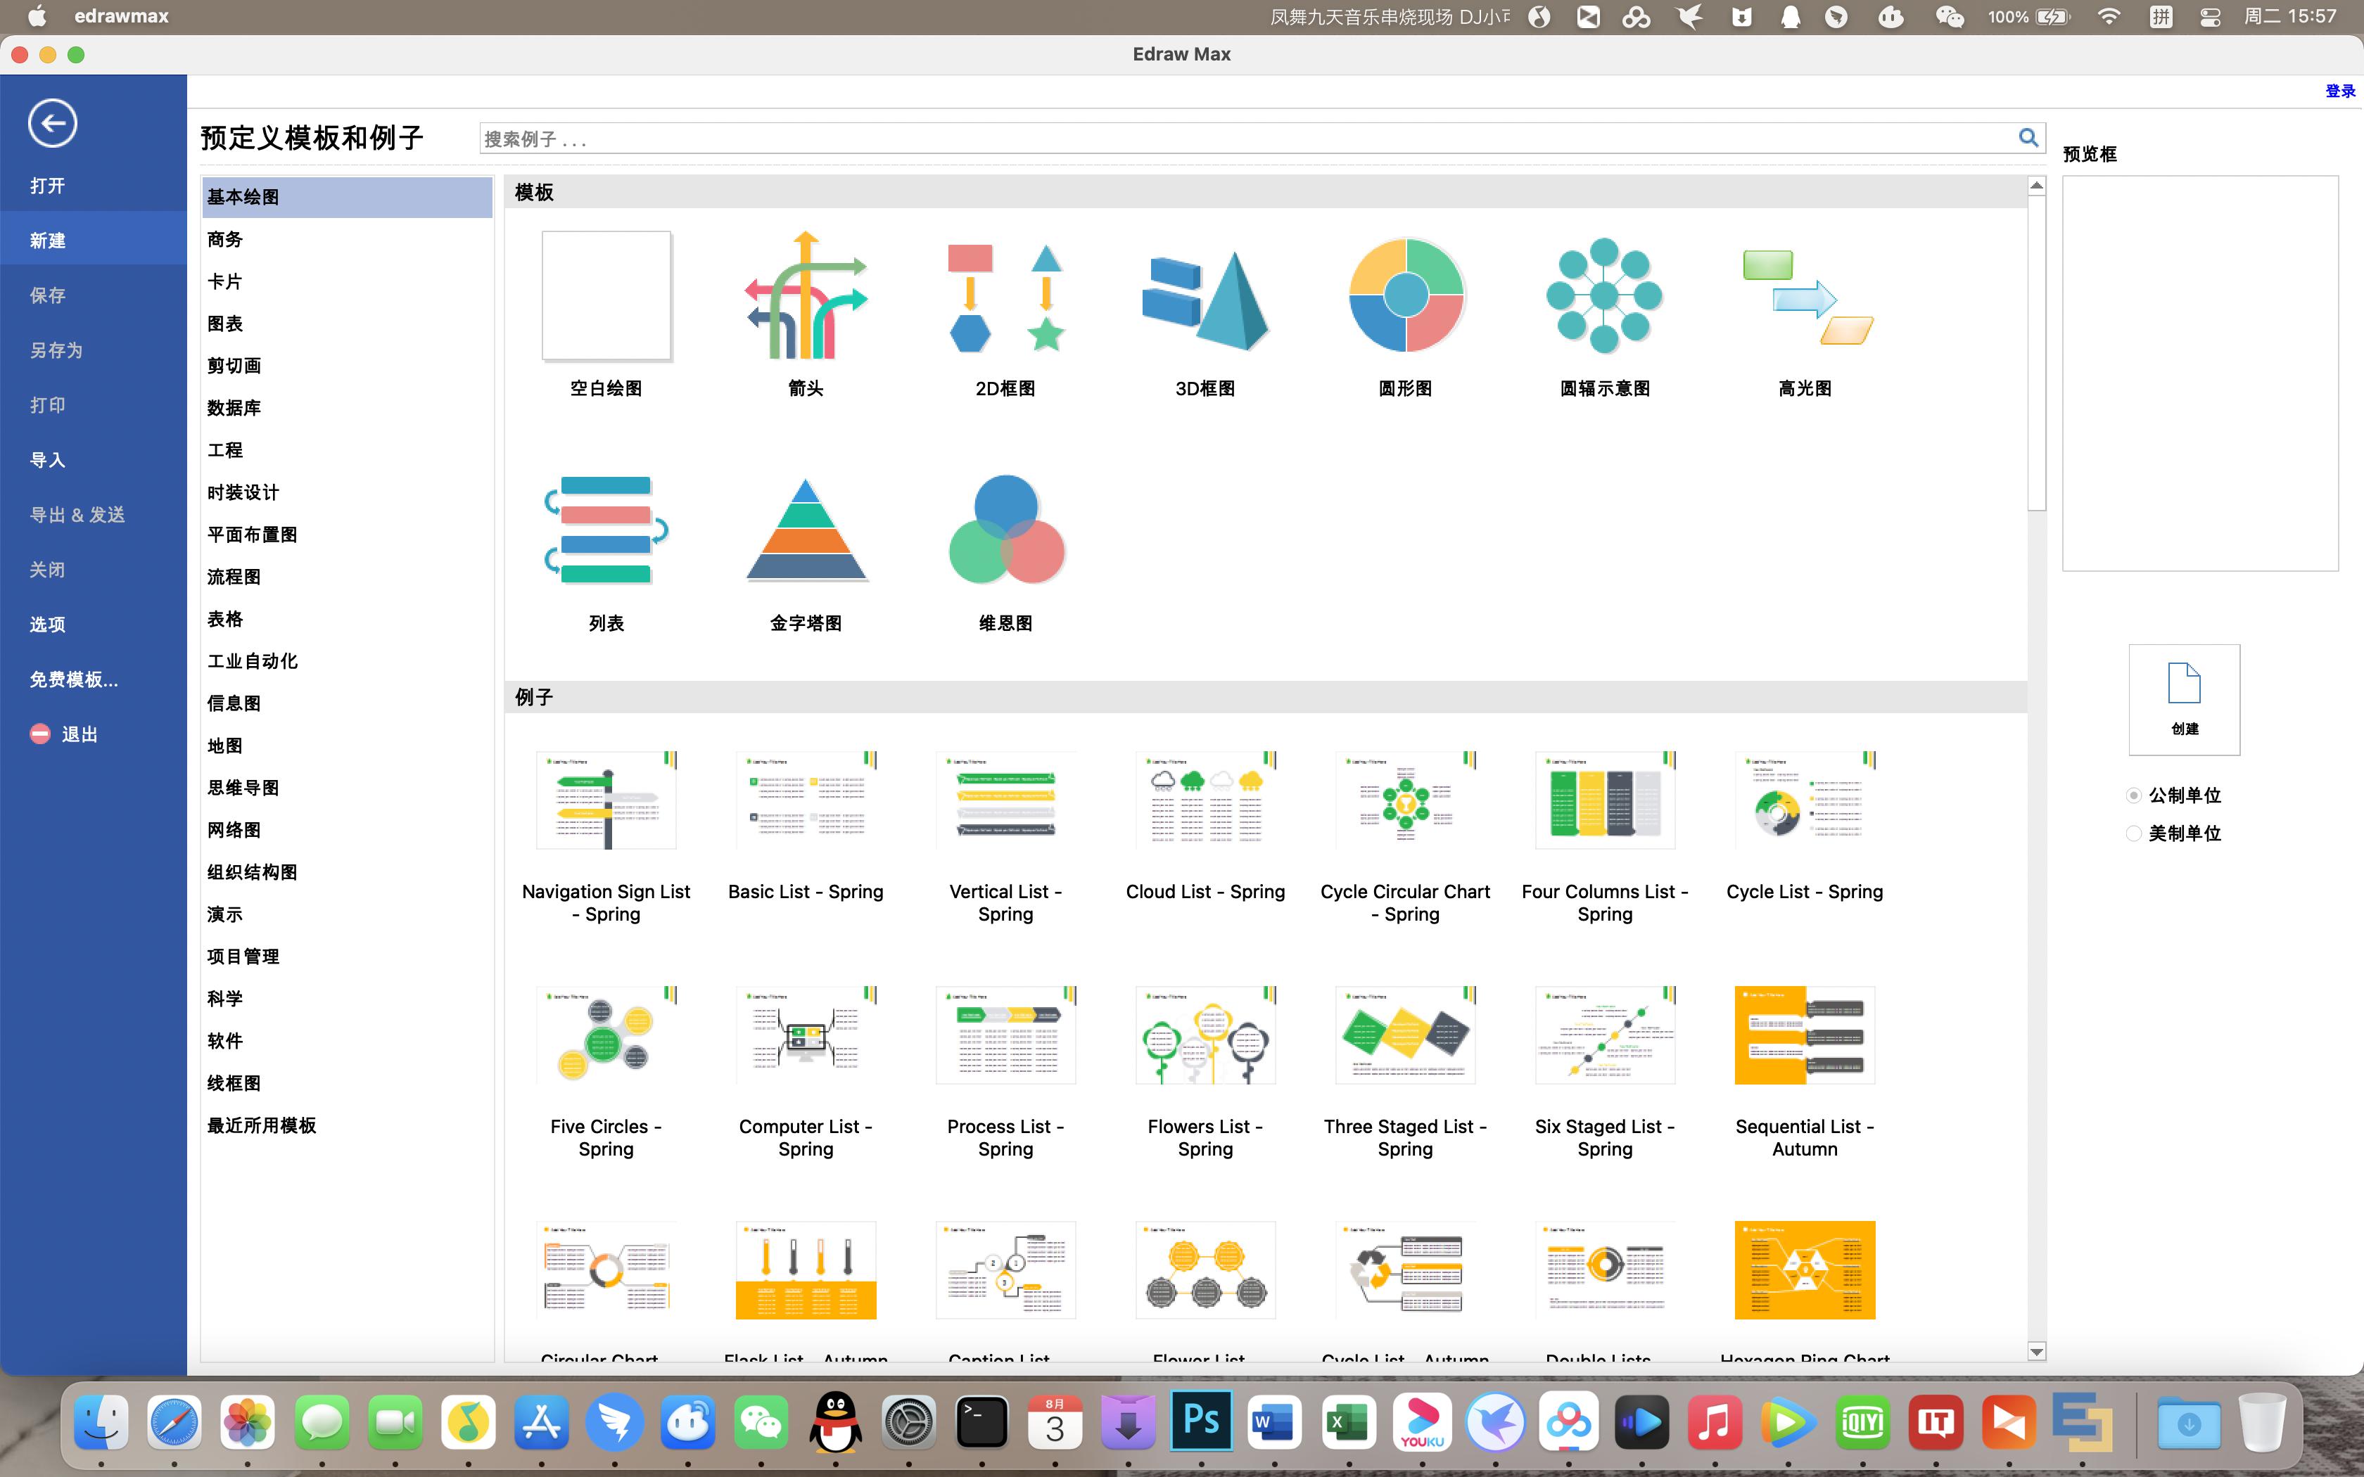
Task: Open the 选项 options menu item
Action: (47, 625)
